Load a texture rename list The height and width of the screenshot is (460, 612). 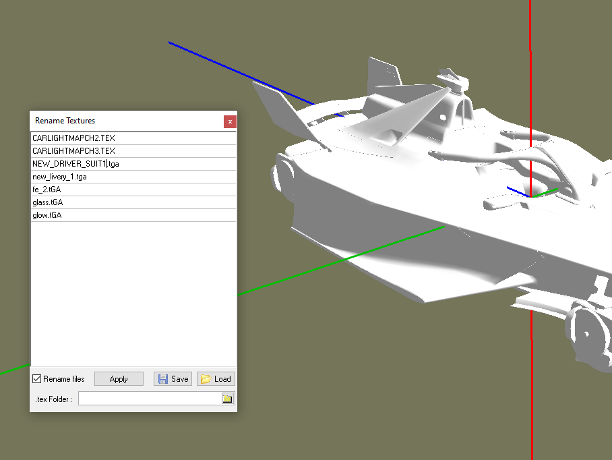pyautogui.click(x=216, y=379)
